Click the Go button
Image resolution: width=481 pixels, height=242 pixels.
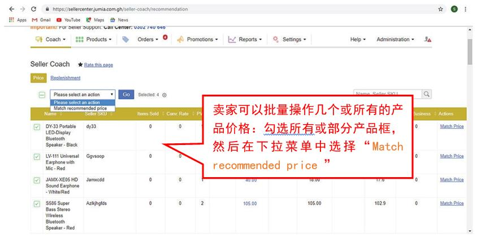coord(126,94)
